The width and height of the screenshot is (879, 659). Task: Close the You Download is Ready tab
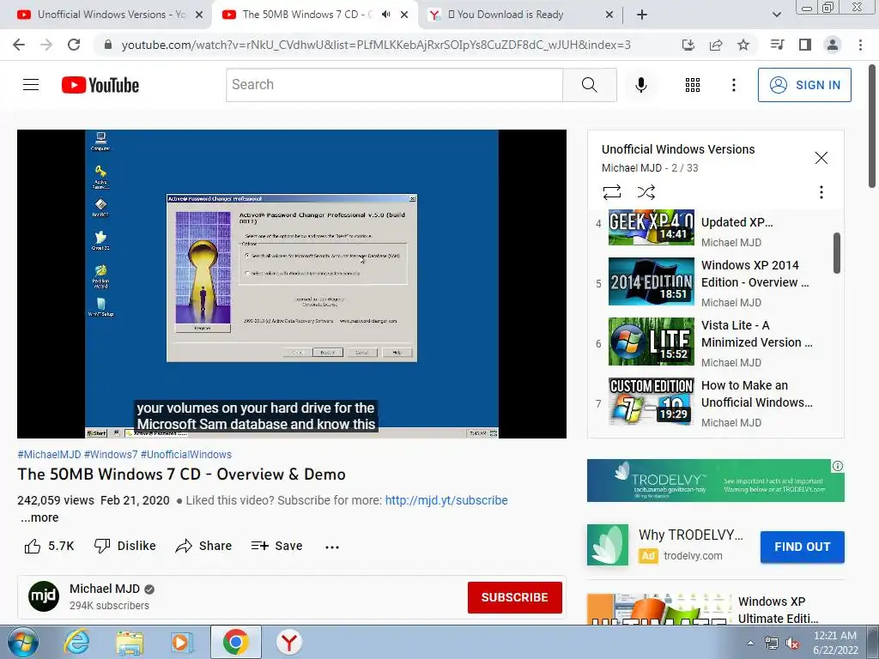click(609, 15)
